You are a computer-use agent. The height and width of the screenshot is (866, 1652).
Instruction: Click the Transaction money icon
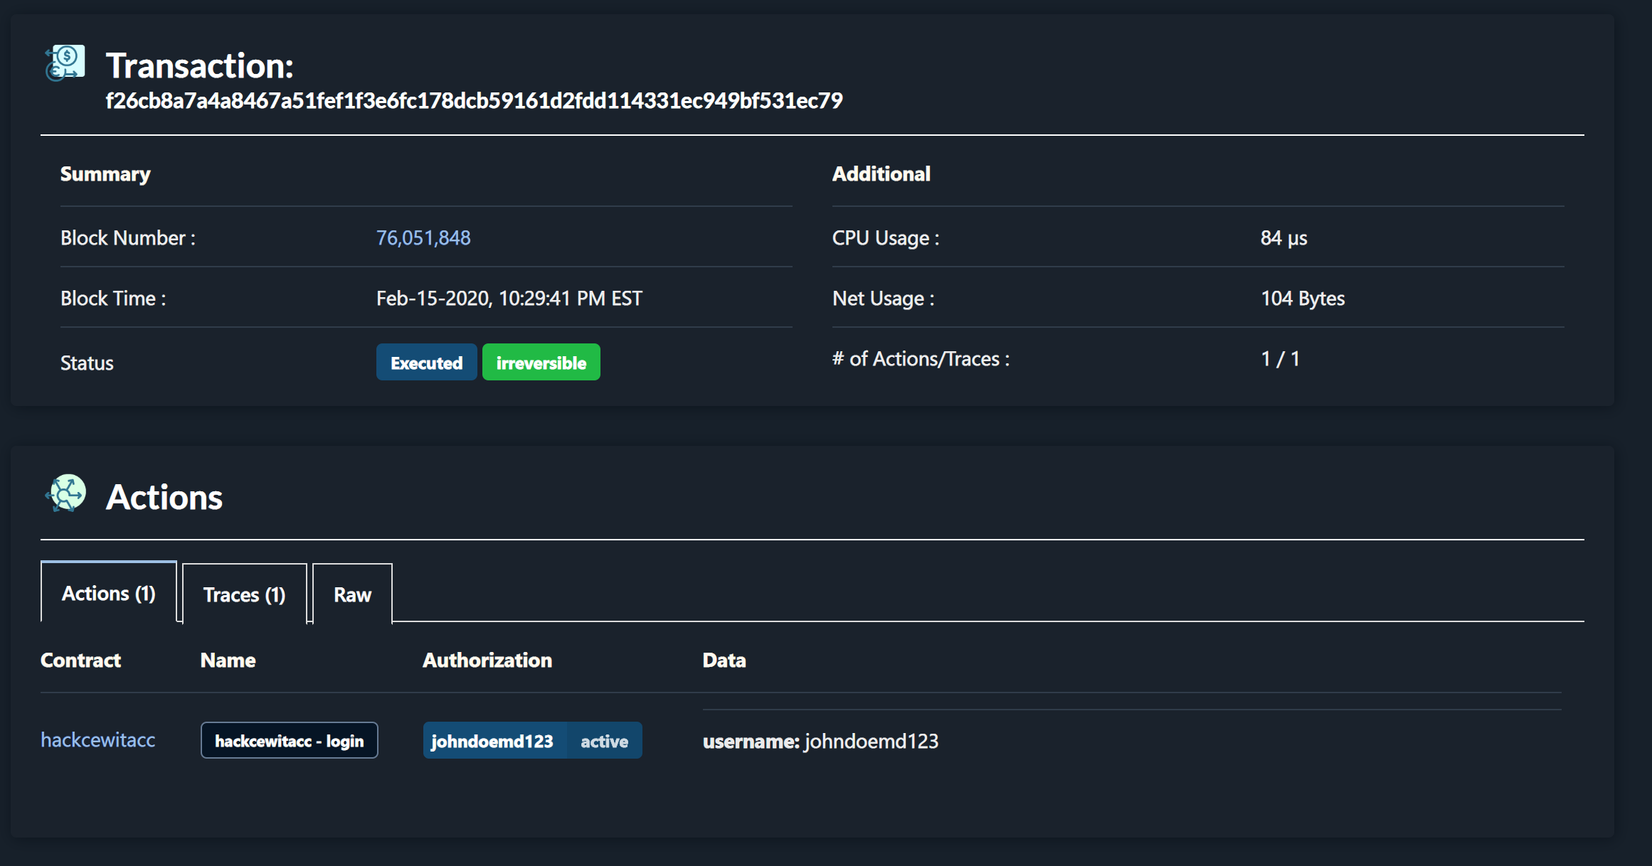coord(65,63)
